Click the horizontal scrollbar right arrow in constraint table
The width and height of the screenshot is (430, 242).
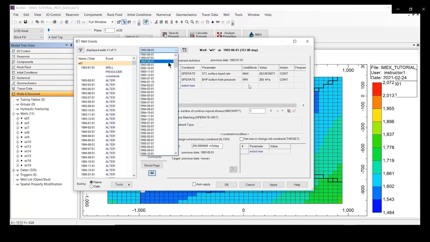click(x=303, y=105)
